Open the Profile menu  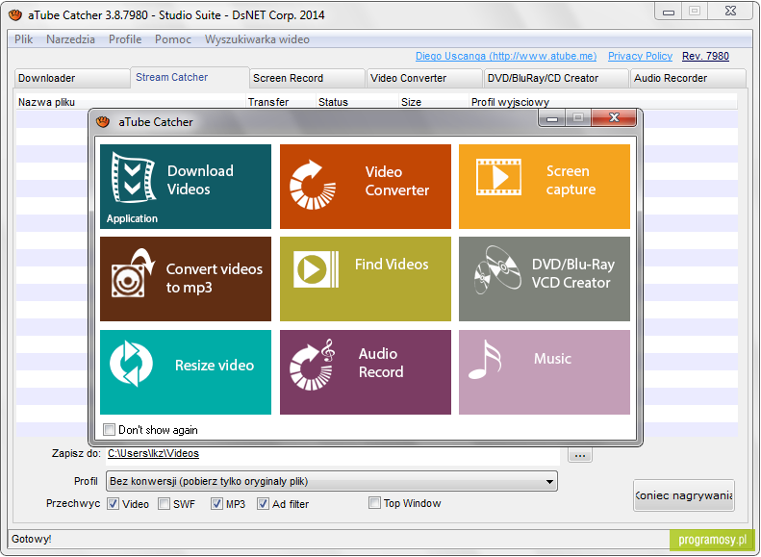[125, 39]
